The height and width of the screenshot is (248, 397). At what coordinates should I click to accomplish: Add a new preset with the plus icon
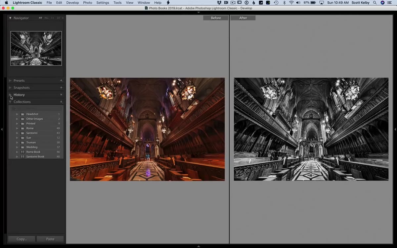(x=61, y=81)
